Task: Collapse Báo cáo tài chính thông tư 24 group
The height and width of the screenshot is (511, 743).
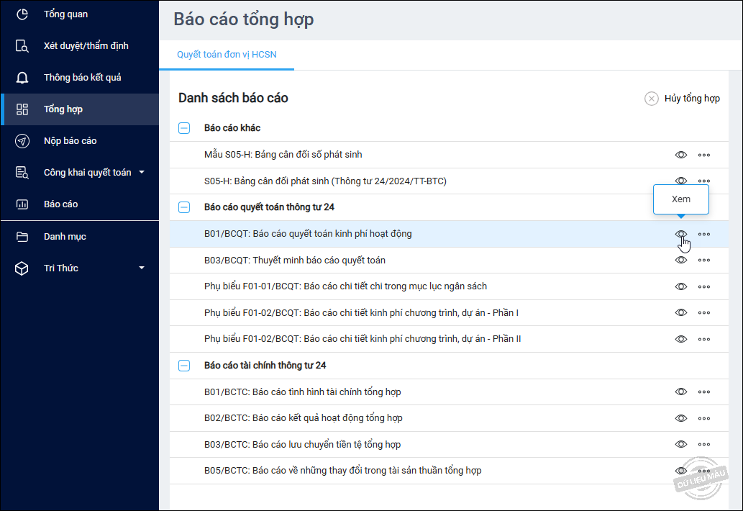Action: point(184,366)
